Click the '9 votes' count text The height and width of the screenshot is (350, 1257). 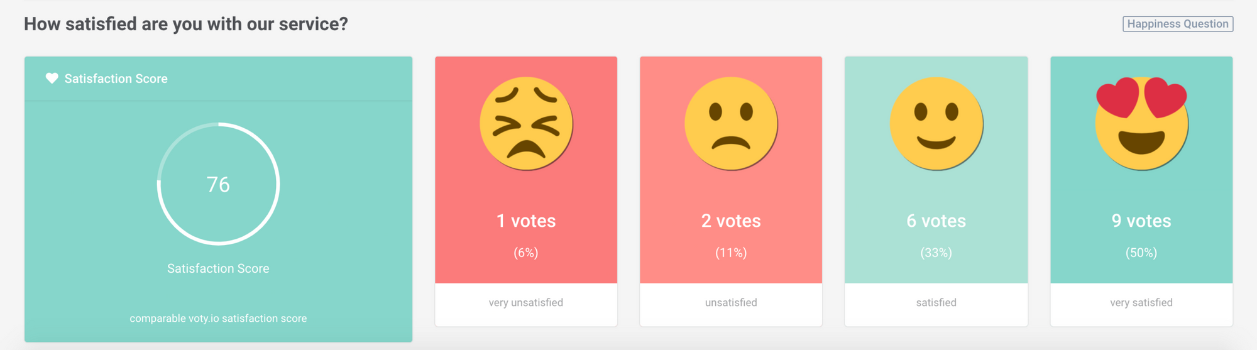click(x=1141, y=221)
